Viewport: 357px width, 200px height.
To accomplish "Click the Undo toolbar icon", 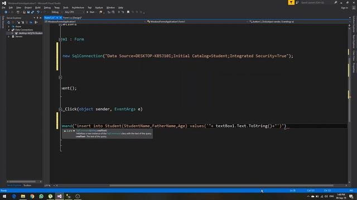I will click(38, 12).
